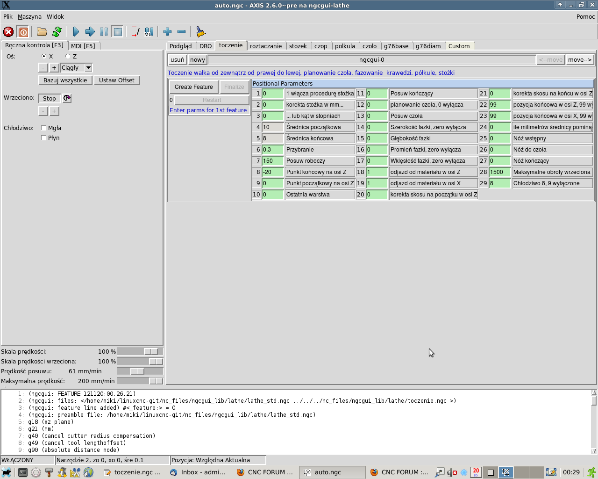598x479 pixels.
Task: Start running the program
Action: 76,32
